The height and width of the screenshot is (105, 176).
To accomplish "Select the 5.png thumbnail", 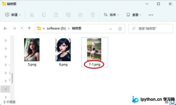I will click(x=32, y=50).
